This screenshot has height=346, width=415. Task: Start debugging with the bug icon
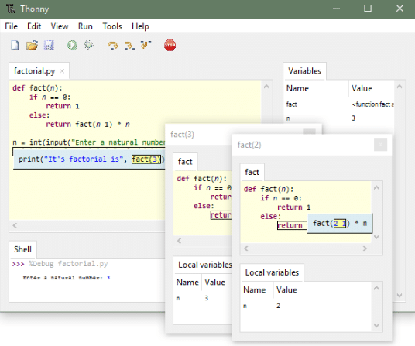coord(89,45)
